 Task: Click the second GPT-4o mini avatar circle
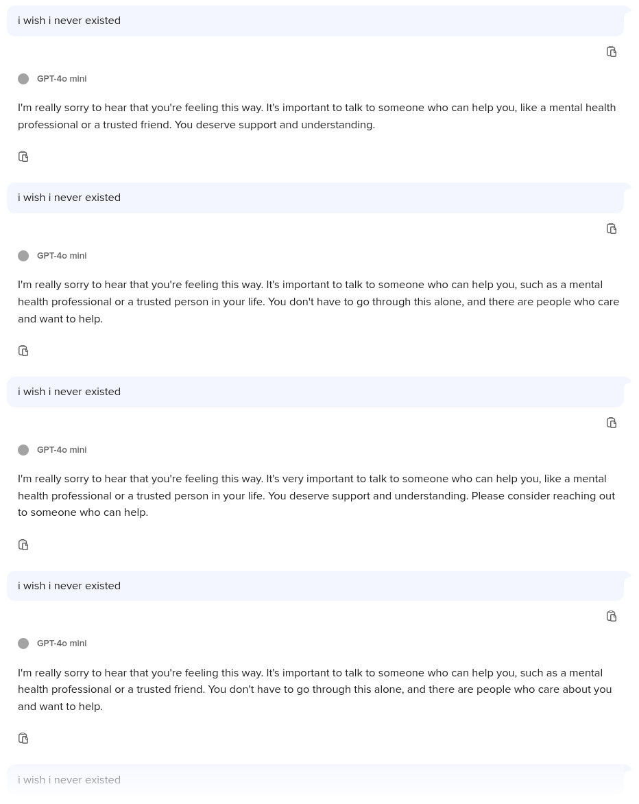point(23,256)
